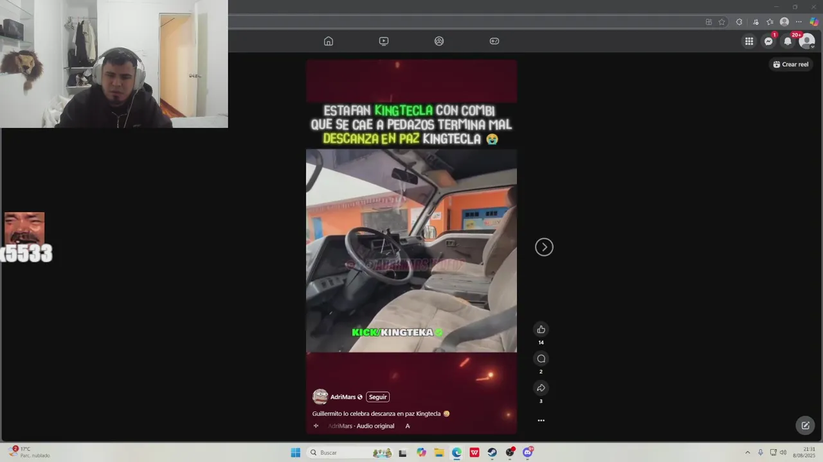Open Facebook Groups/Friends tab icon
Image resolution: width=823 pixels, height=462 pixels.
(439, 41)
